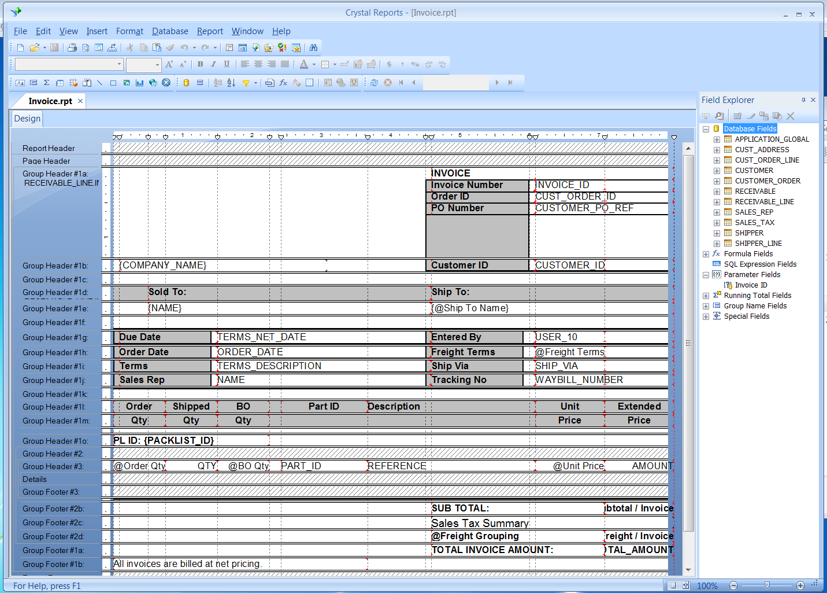Insert a text object tool
Viewport: 827px width, 593px height.
coord(20,83)
